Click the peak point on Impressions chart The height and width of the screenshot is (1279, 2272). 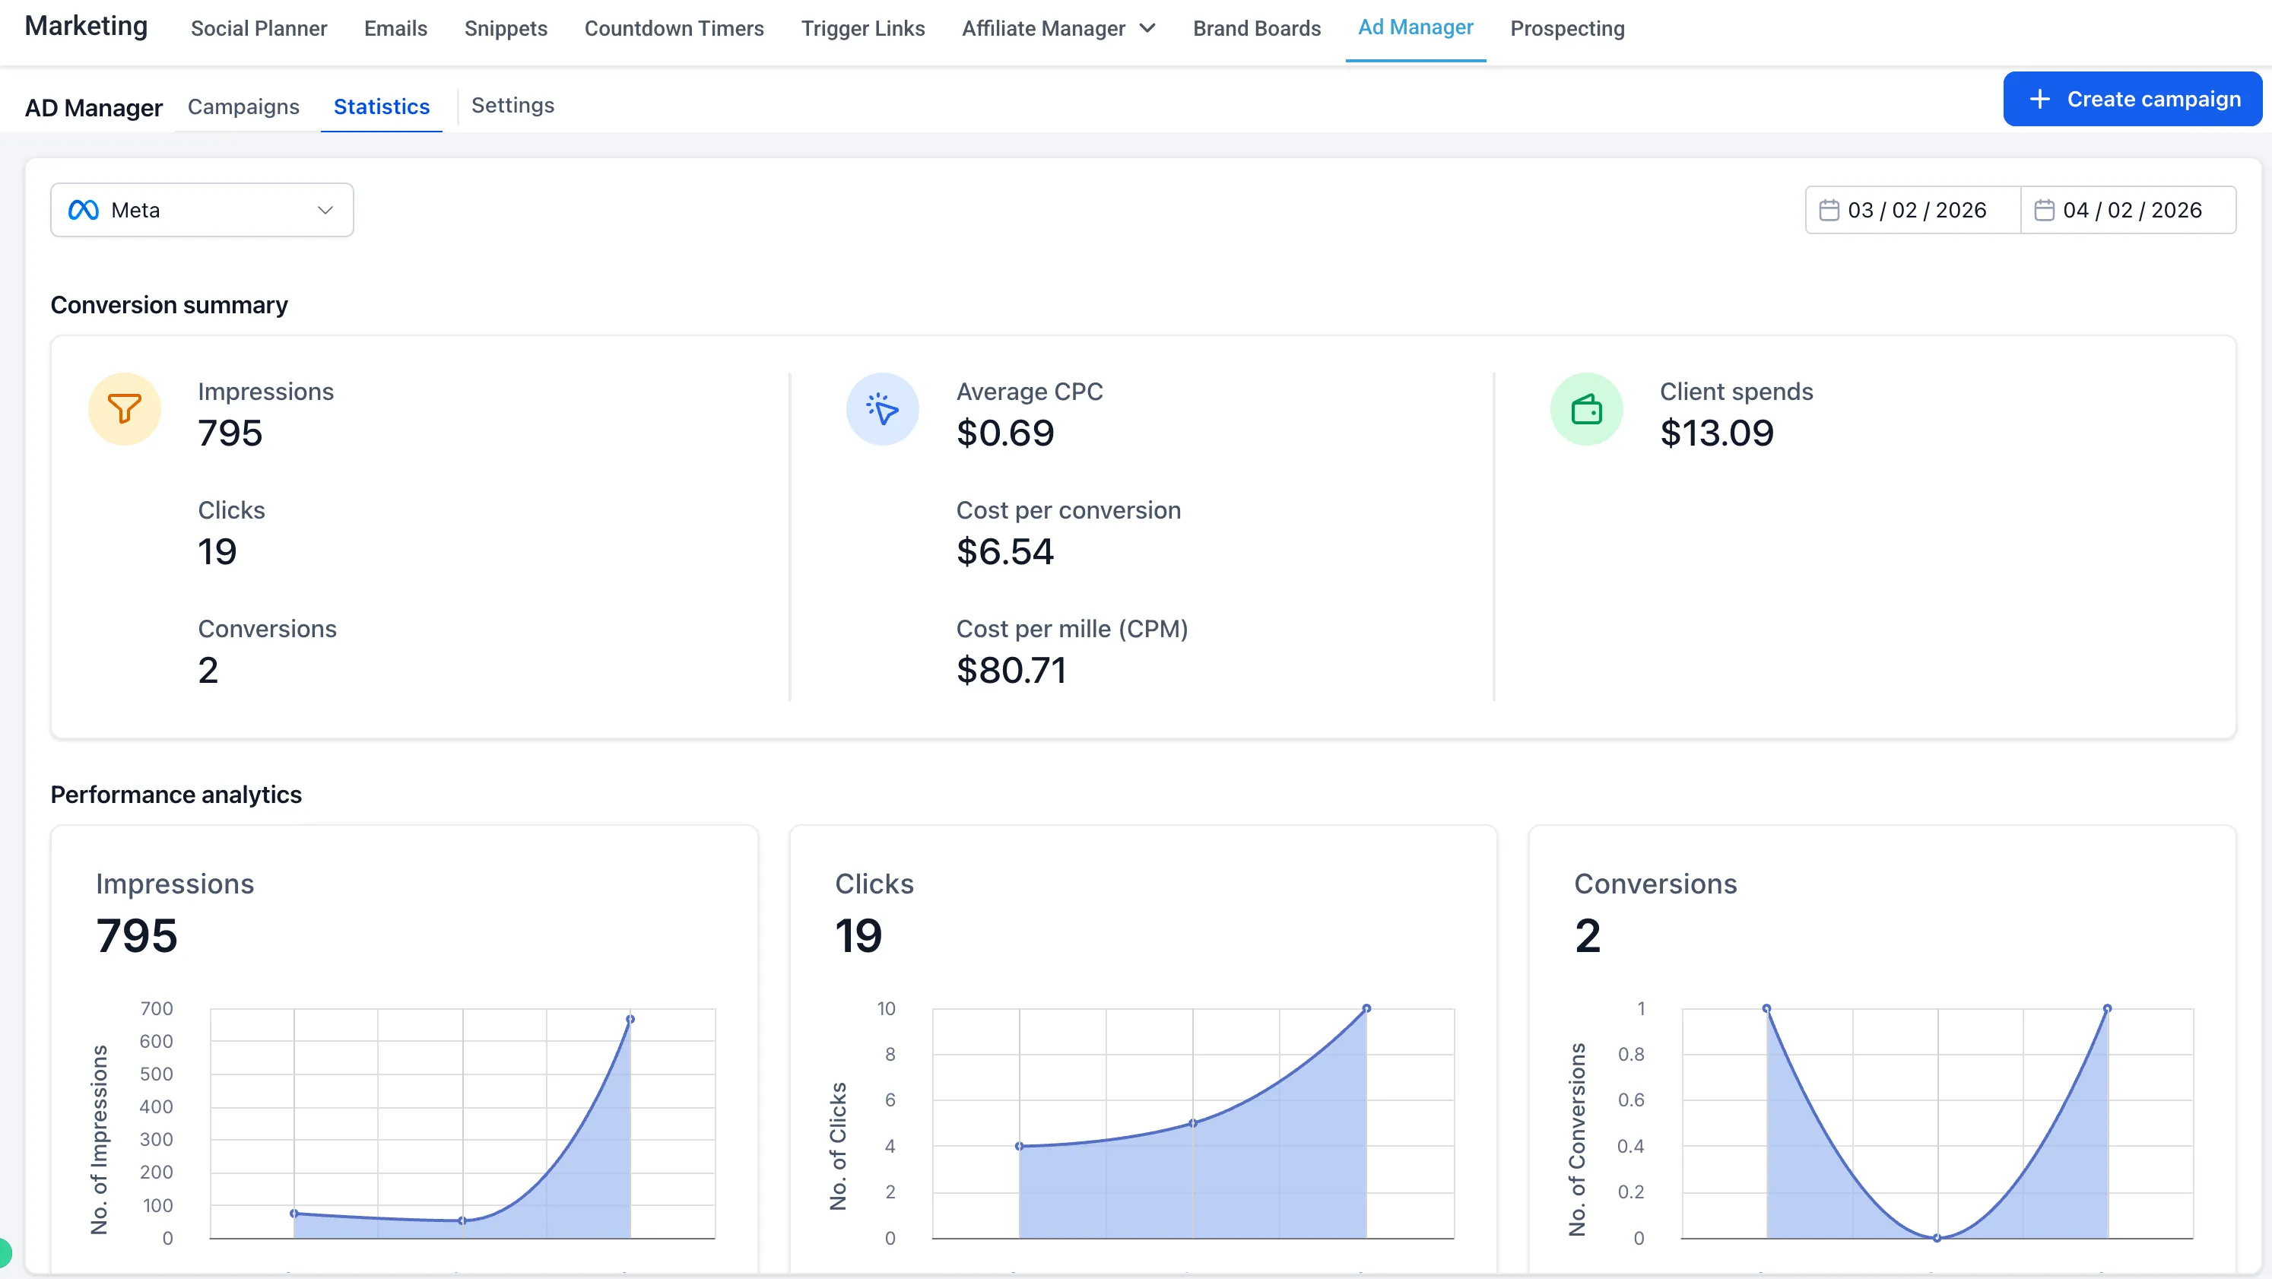[x=630, y=1019]
